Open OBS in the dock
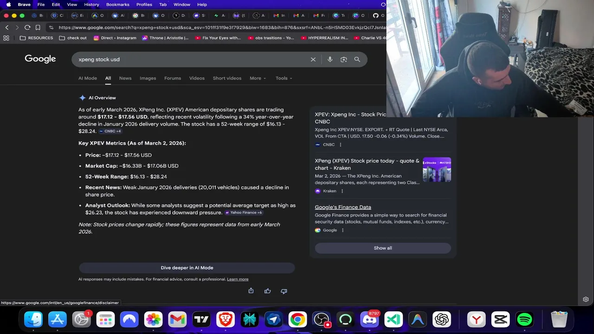The width and height of the screenshot is (594, 334). [322, 319]
